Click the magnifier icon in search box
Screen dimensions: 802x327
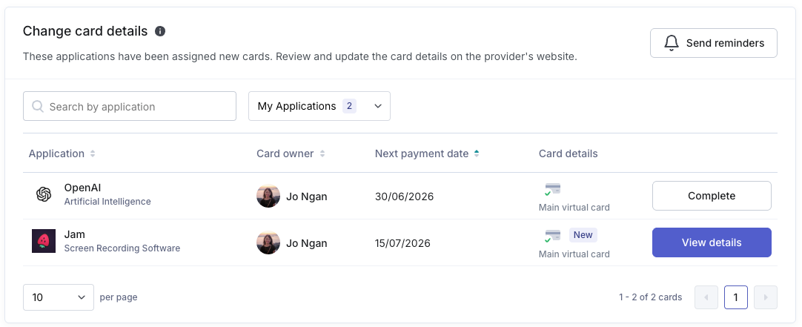tap(38, 106)
